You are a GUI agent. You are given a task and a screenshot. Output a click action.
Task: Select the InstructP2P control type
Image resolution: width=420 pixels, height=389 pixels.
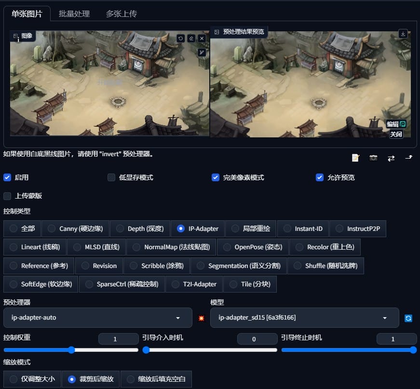358,228
